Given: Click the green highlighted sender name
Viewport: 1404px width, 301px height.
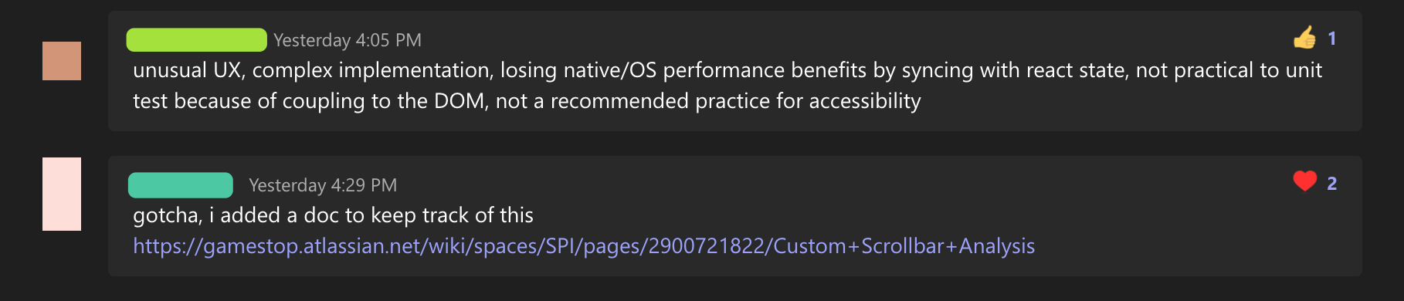Looking at the screenshot, I should (197, 39).
